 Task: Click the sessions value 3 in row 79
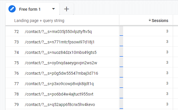coord(167,104)
